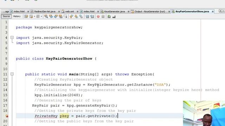Click the Back navigation icon with page

[x=31, y=16]
